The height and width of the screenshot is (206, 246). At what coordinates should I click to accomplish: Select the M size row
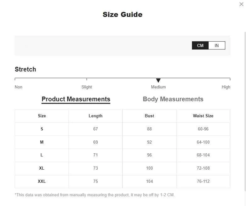point(123,142)
